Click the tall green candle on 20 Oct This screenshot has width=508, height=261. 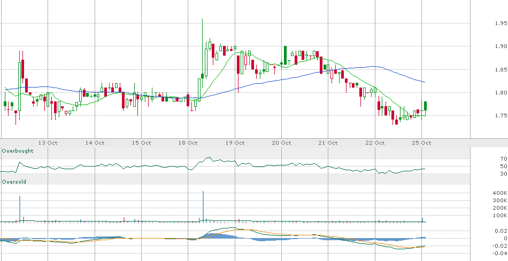click(286, 55)
